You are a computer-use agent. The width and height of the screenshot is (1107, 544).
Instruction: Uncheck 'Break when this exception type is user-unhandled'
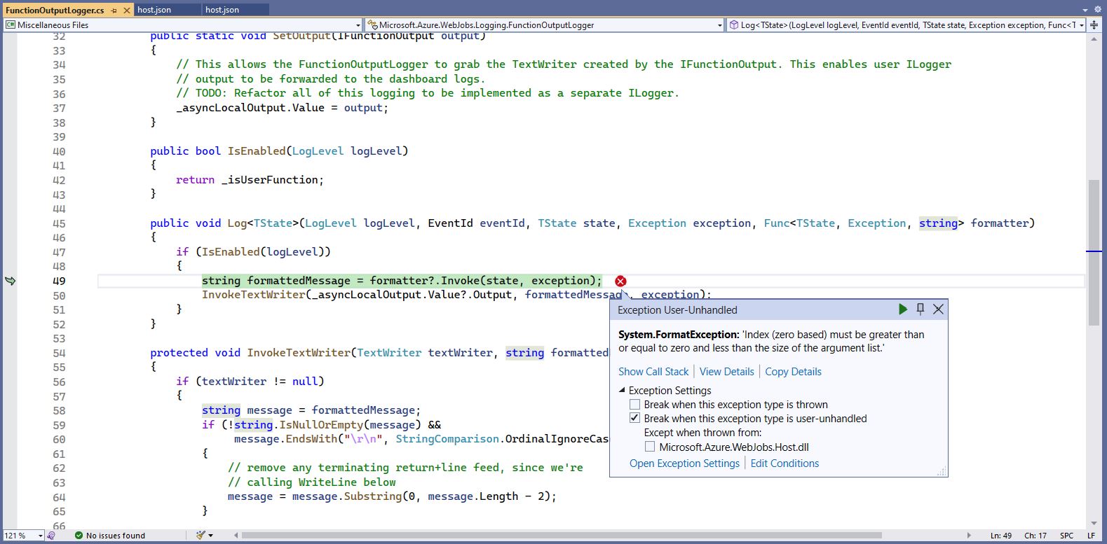click(635, 419)
